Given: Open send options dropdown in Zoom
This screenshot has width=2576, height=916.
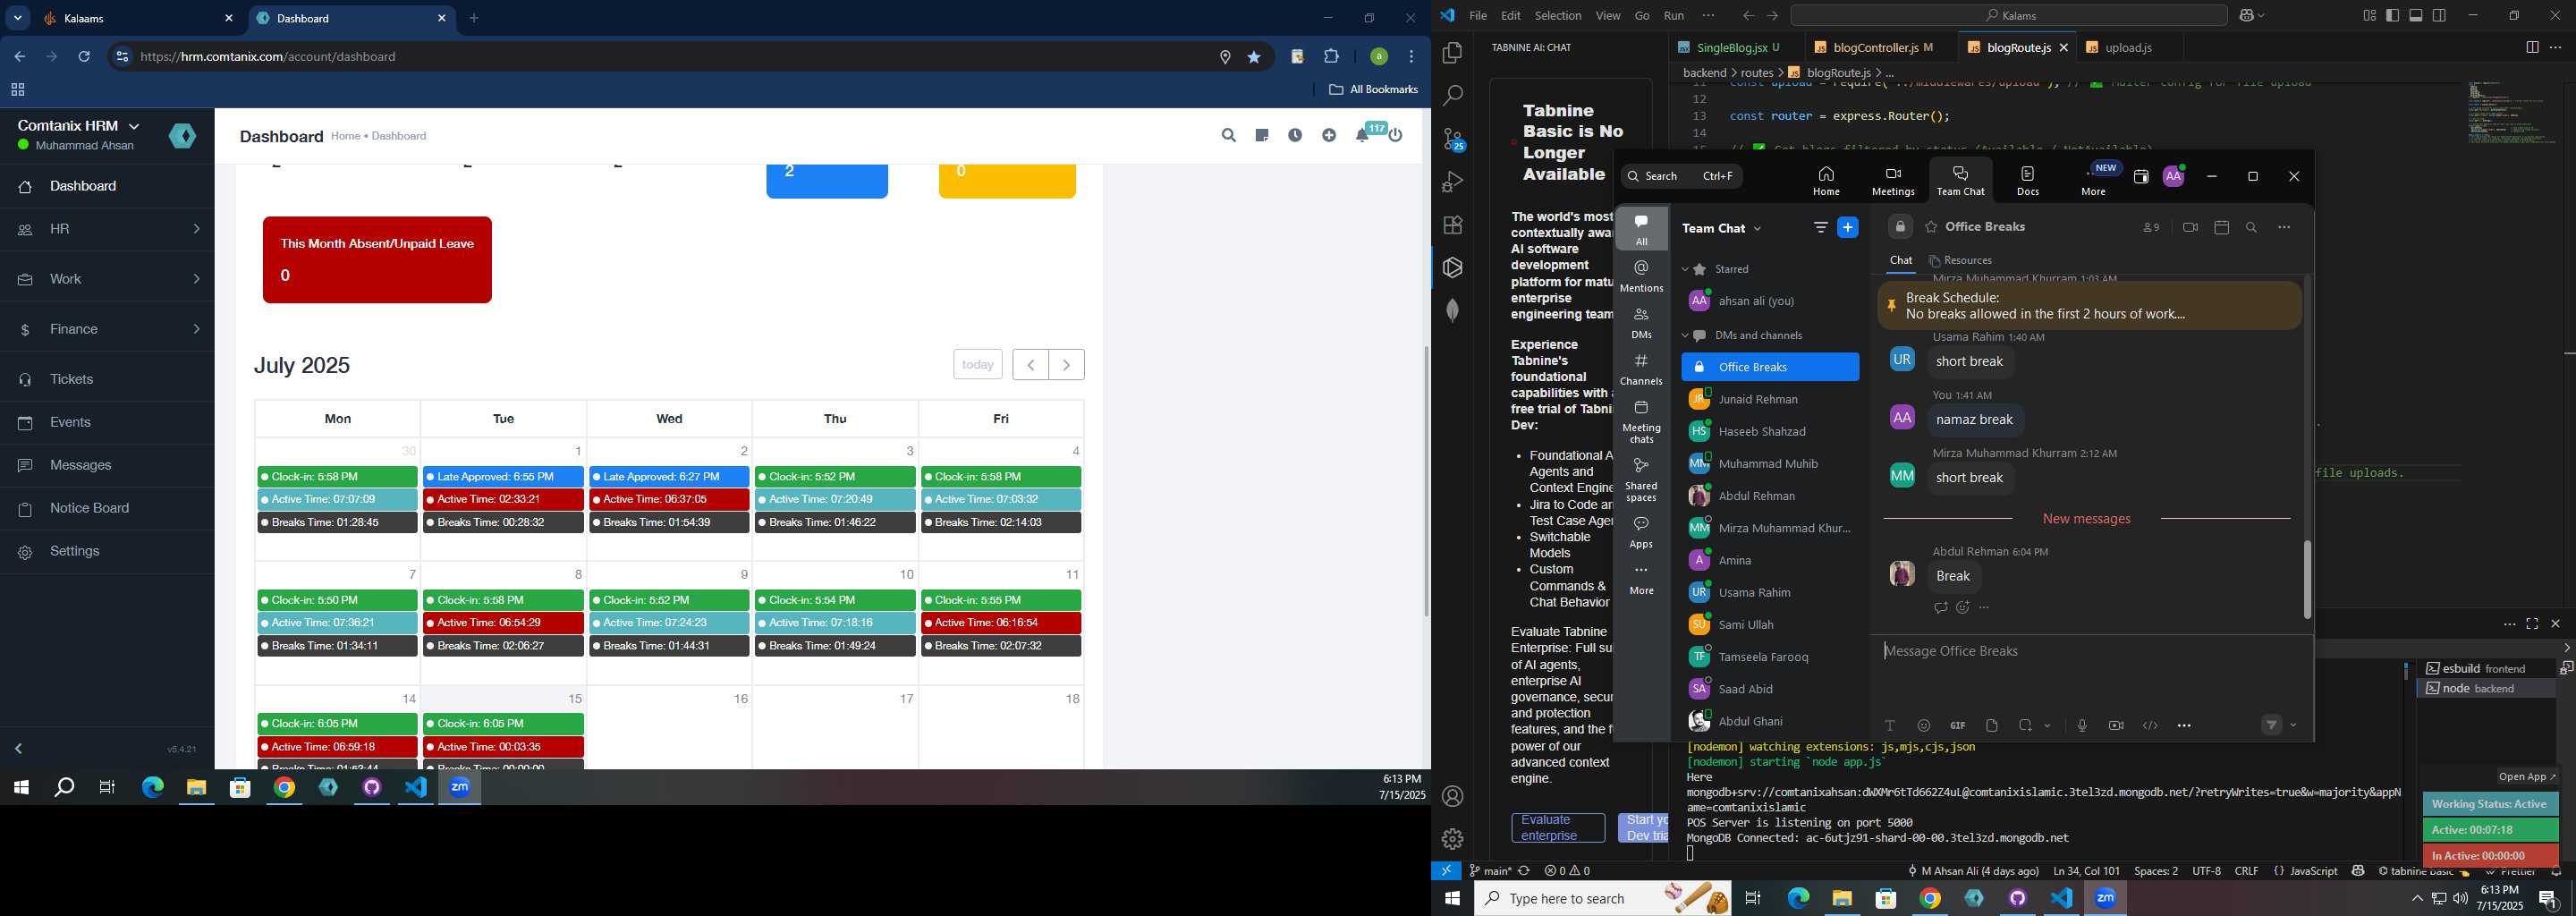Looking at the screenshot, I should tap(2293, 726).
